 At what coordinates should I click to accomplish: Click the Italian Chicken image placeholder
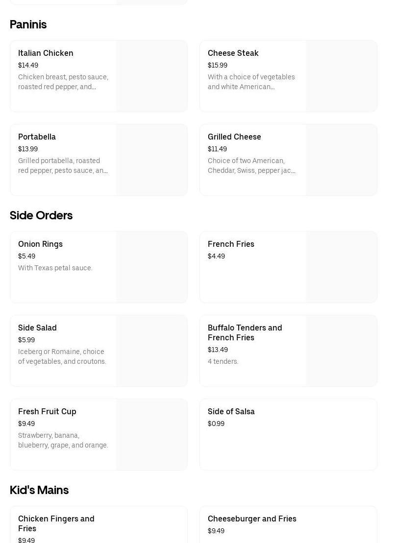(152, 76)
